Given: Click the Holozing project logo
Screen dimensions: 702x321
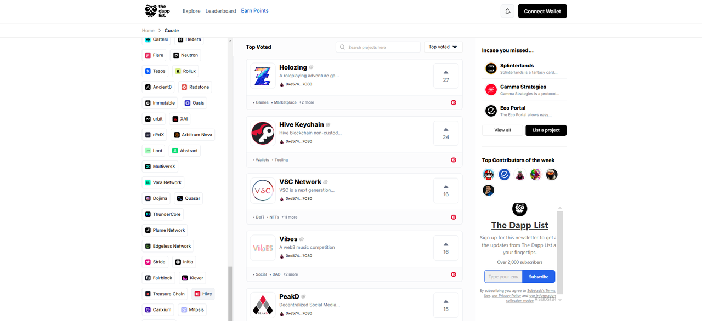Looking at the screenshot, I should pos(263,76).
